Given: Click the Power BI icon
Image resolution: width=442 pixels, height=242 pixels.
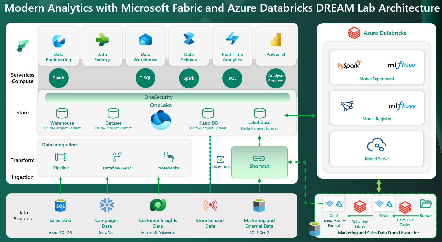Looking at the screenshot, I should point(276,40).
